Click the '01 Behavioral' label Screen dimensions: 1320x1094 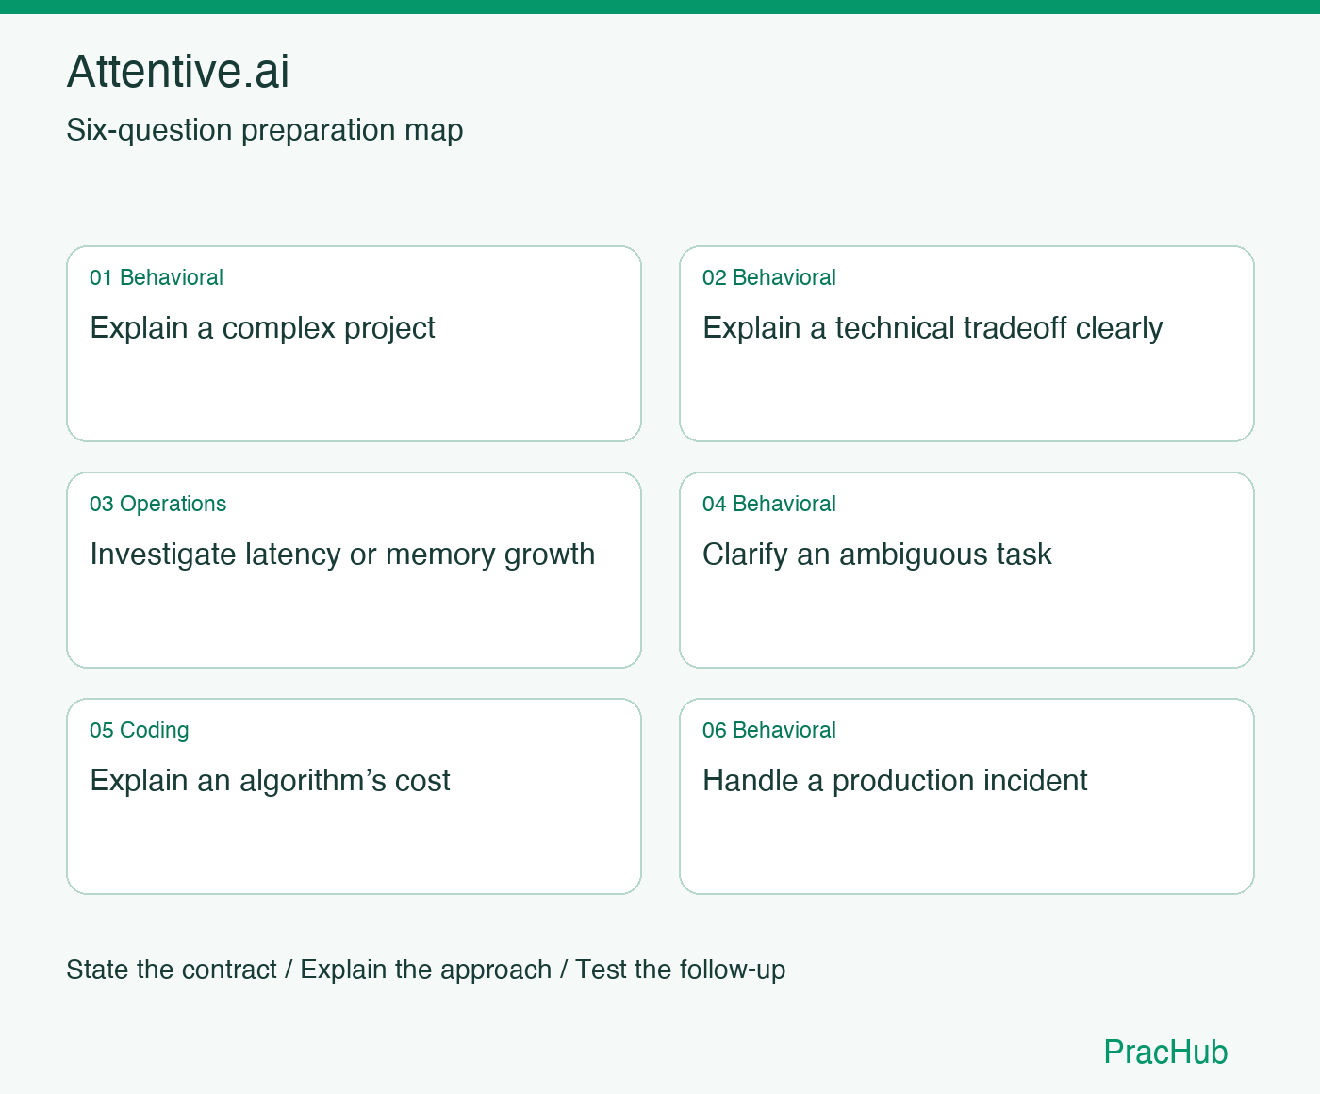point(157,277)
